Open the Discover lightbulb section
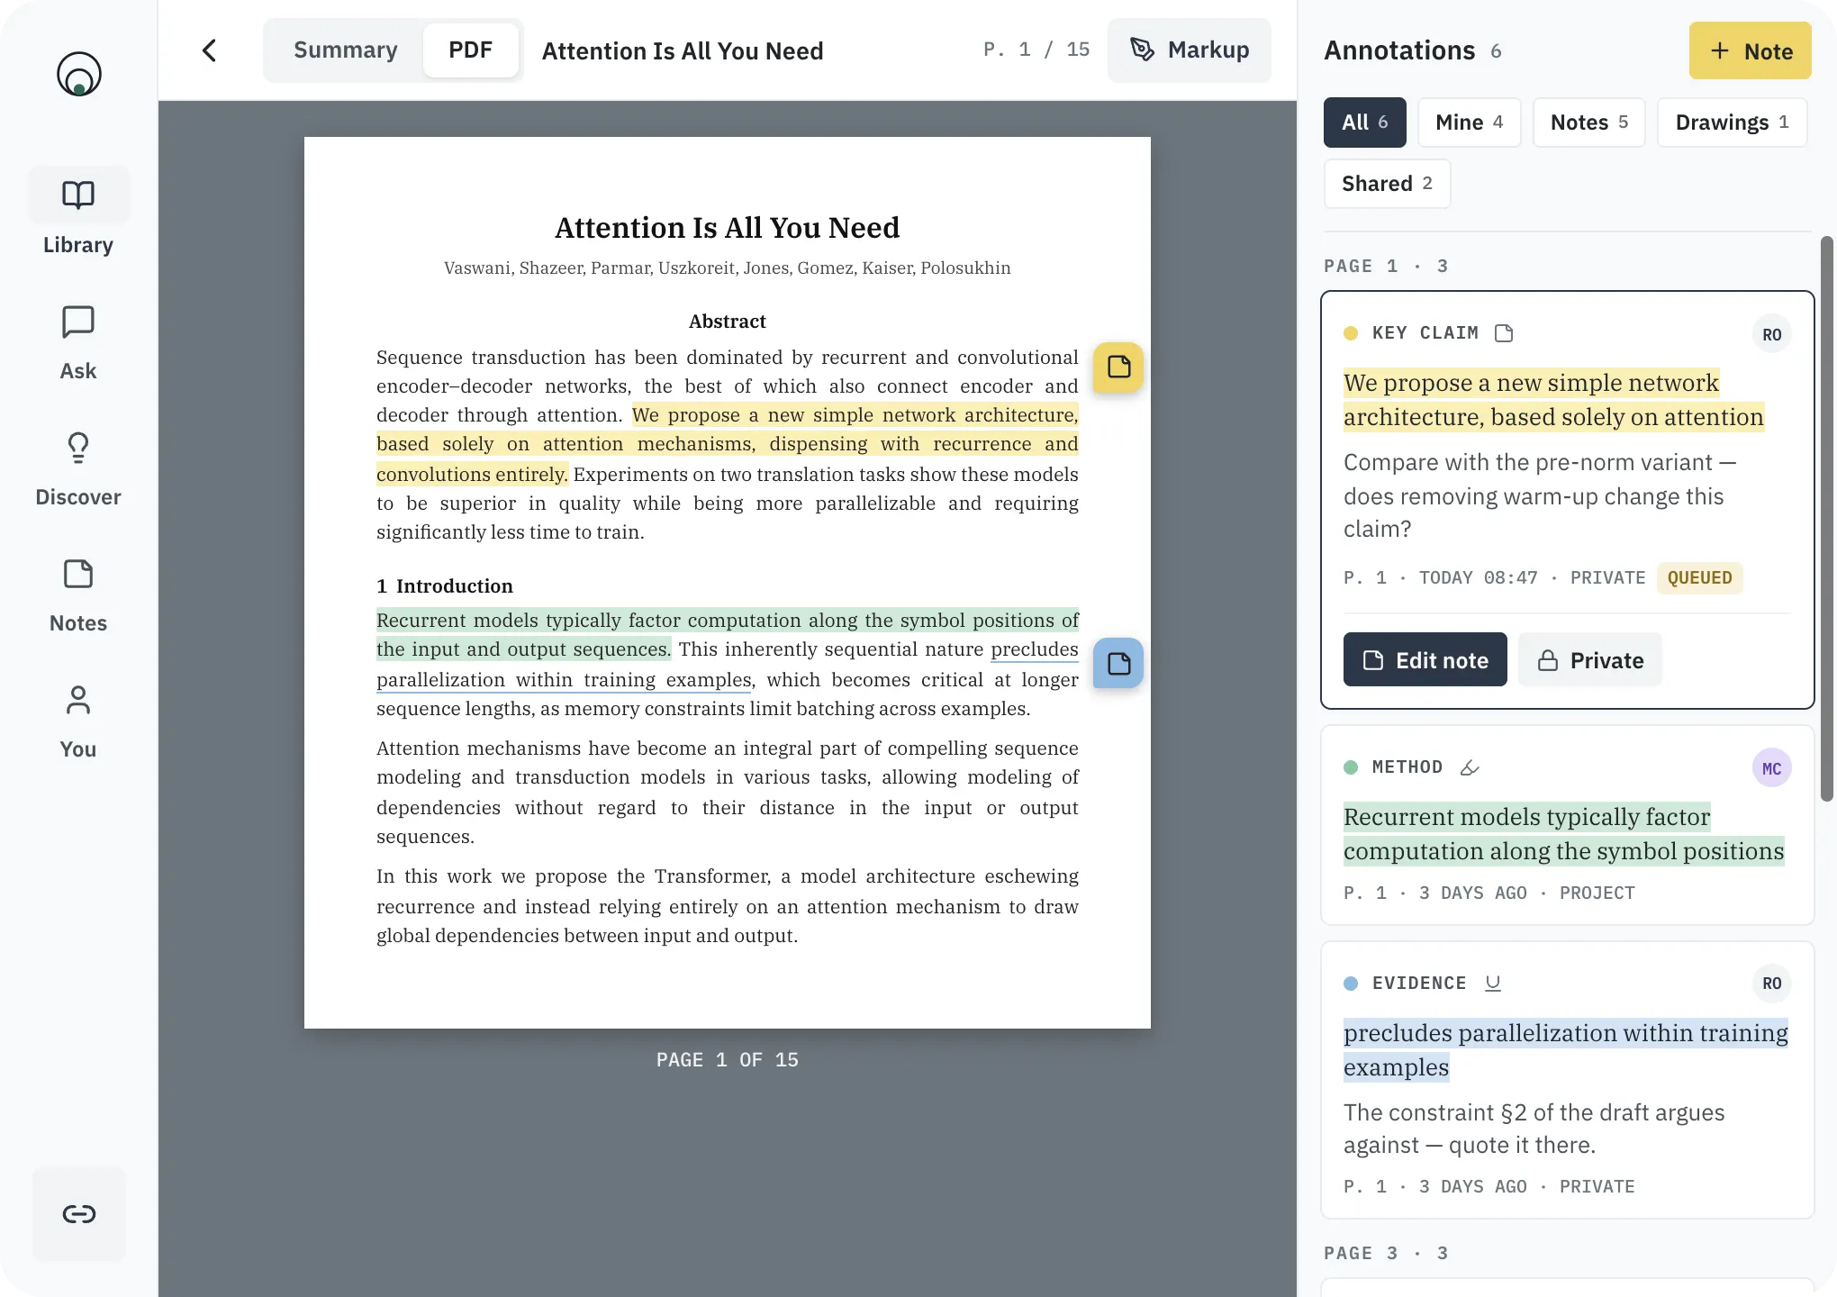The height and width of the screenshot is (1297, 1837). [x=78, y=467]
